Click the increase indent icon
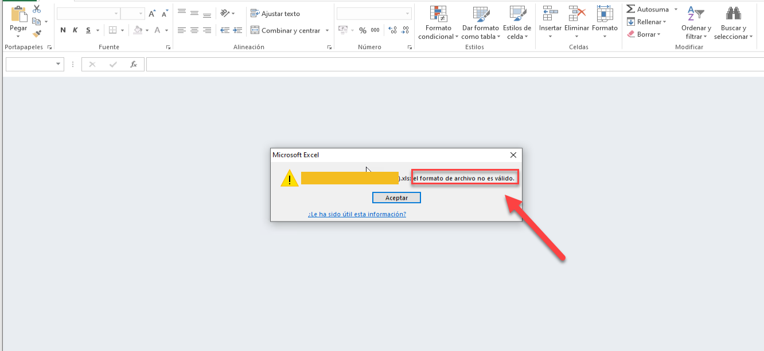 pos(237,30)
